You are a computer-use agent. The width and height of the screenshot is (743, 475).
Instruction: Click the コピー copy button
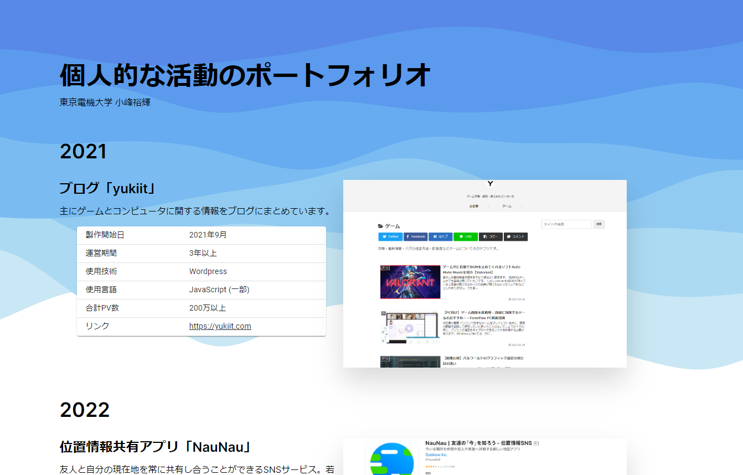(491, 236)
